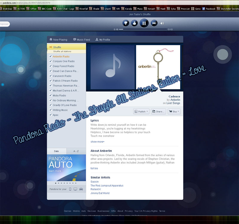Open the Kavala bookmark
The height and width of the screenshot is (224, 239).
126,9
